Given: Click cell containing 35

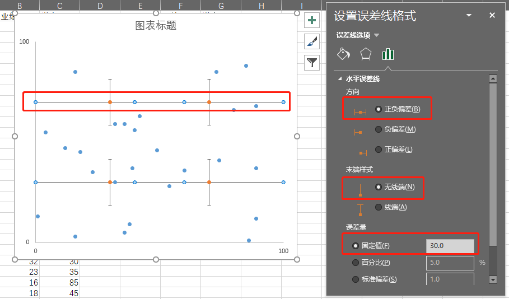Looking at the screenshot, I should coord(60,272).
